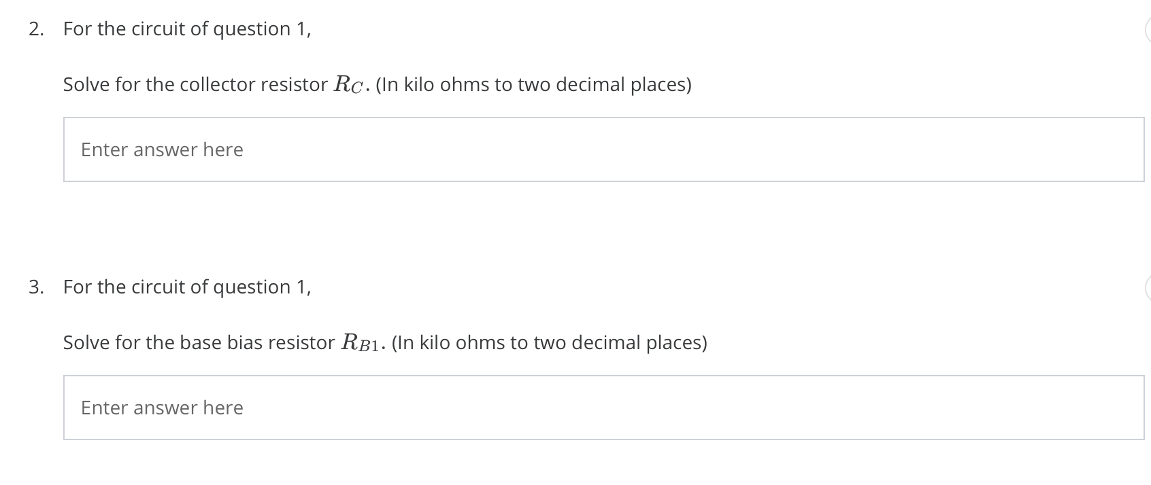This screenshot has width=1151, height=485.
Task: Click the Rc symbol in question 2
Action: 348,83
